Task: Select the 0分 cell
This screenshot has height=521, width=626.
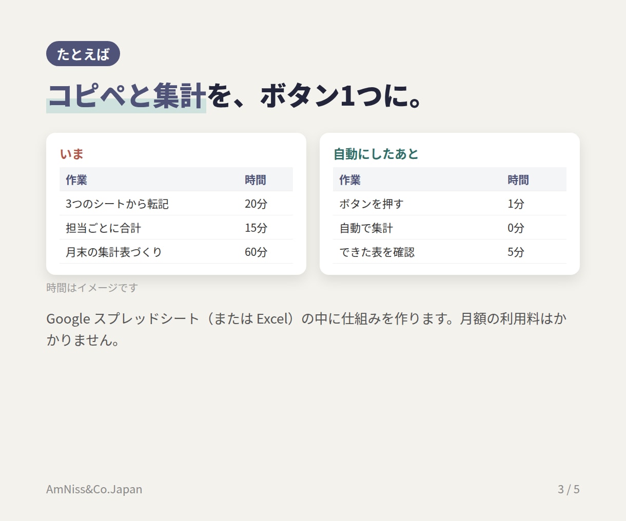Action: click(534, 228)
